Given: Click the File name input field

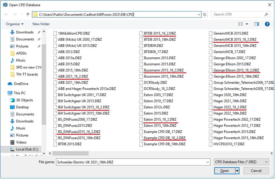Looking at the screenshot, I should point(131,162).
